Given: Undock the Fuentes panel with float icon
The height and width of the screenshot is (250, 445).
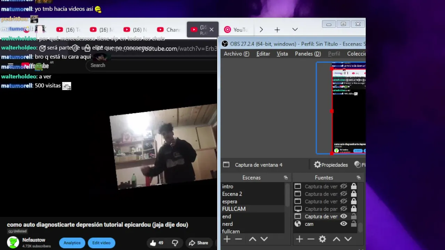Looking at the screenshot, I should [x=358, y=177].
